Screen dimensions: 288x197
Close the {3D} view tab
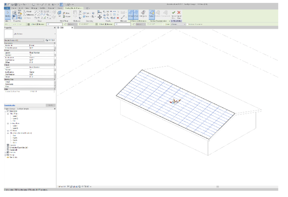(x=72, y=27)
